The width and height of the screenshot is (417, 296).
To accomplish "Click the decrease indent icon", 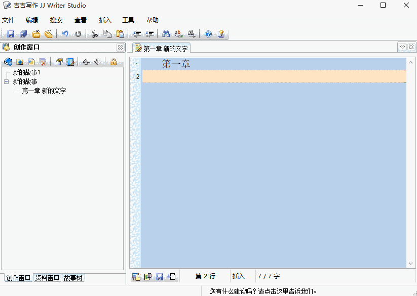I will (x=150, y=34).
